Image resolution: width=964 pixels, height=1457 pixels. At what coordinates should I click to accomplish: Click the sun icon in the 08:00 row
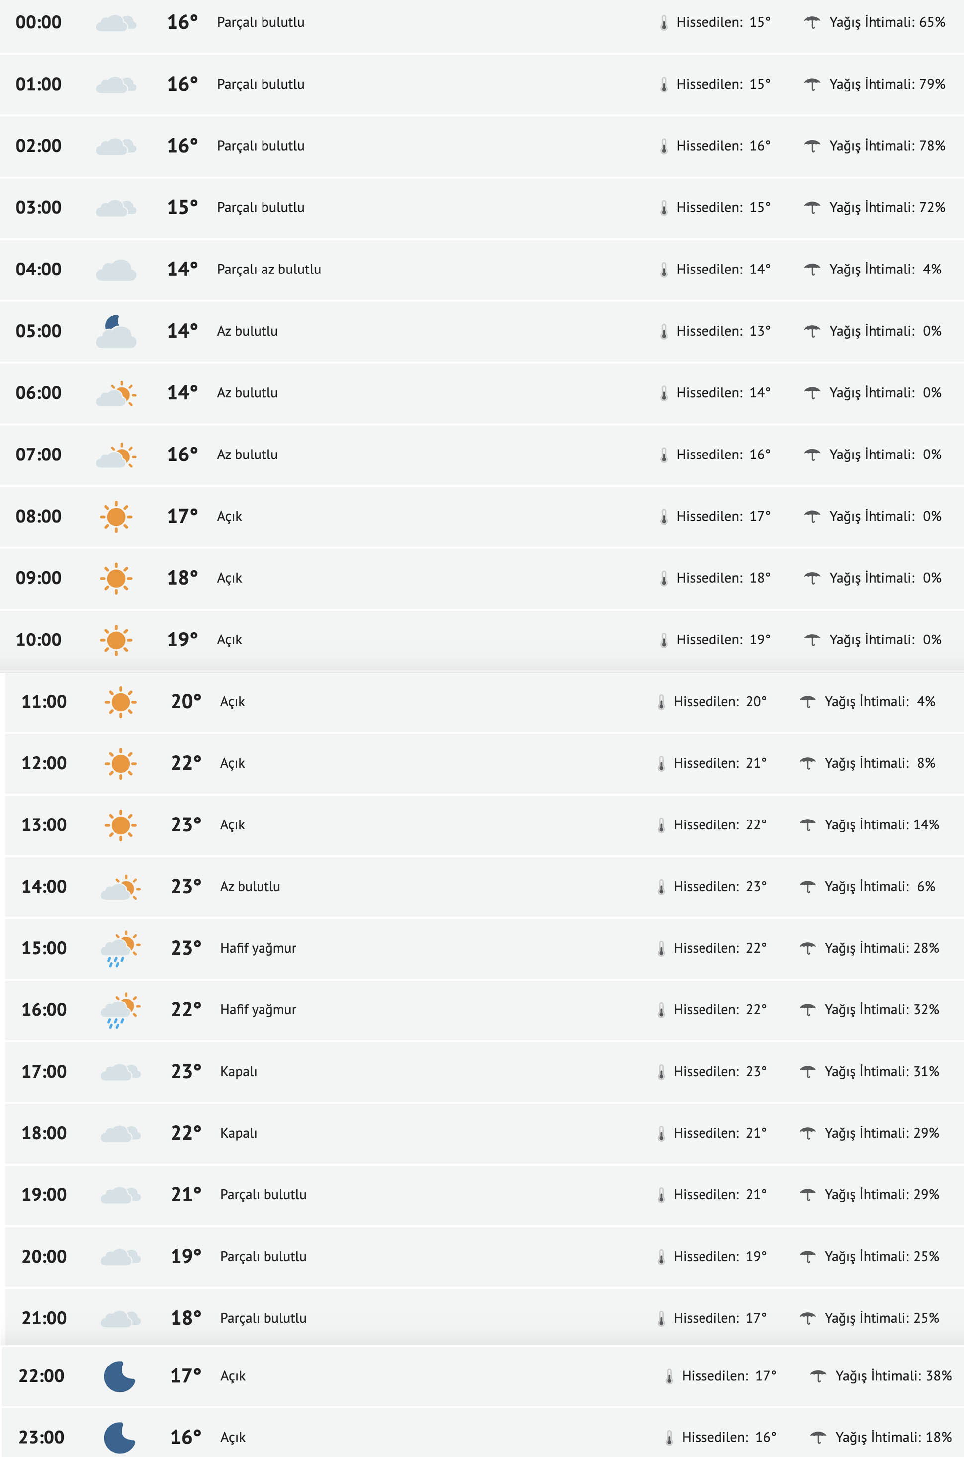click(x=116, y=516)
